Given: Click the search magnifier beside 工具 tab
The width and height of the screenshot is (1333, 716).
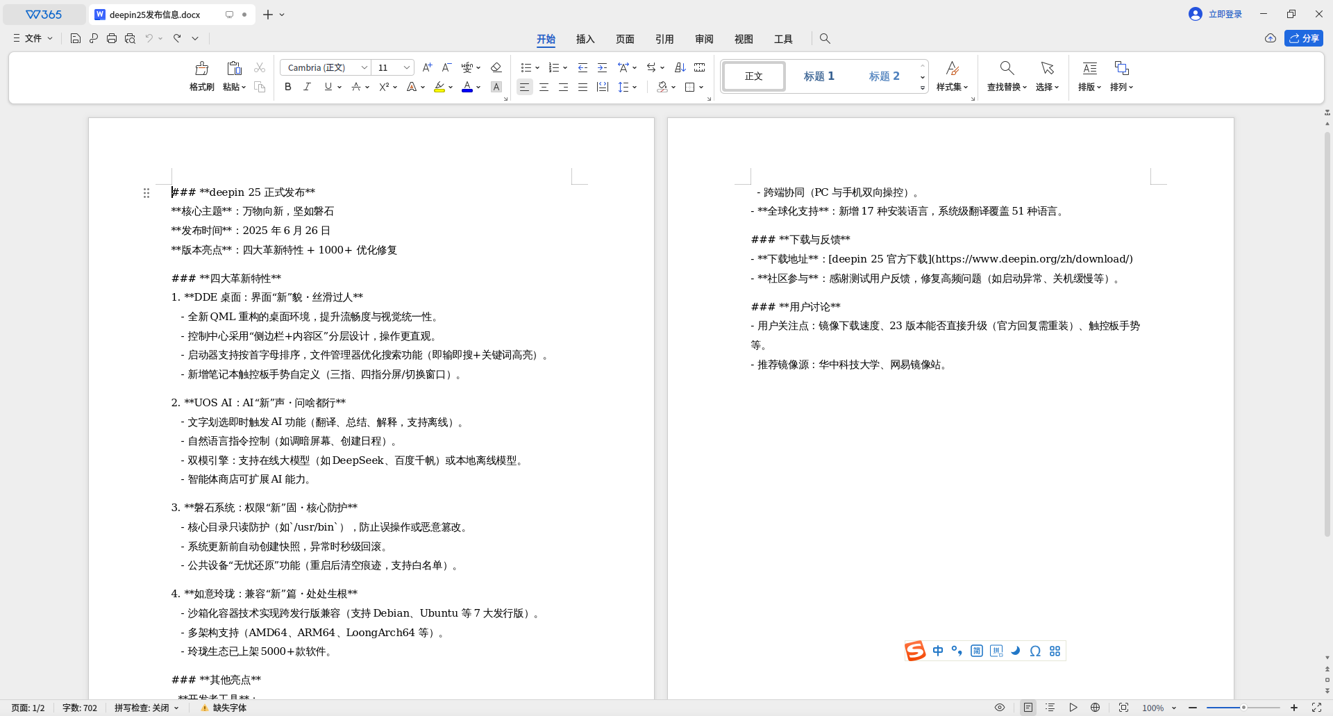Looking at the screenshot, I should coord(825,39).
